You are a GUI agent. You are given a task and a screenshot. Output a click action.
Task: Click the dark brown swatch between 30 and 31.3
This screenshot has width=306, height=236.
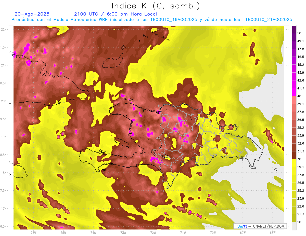(x=294, y=155)
